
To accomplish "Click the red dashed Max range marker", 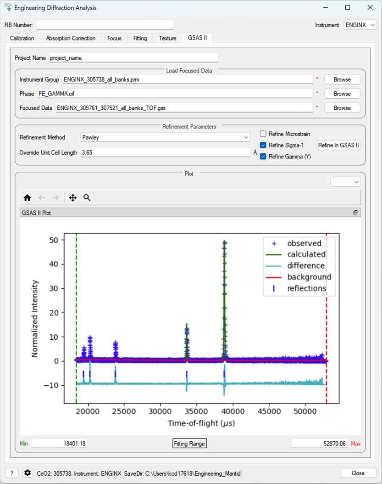I will point(327,321).
